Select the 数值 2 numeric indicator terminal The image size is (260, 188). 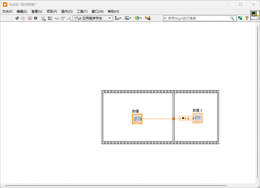[x=198, y=118]
